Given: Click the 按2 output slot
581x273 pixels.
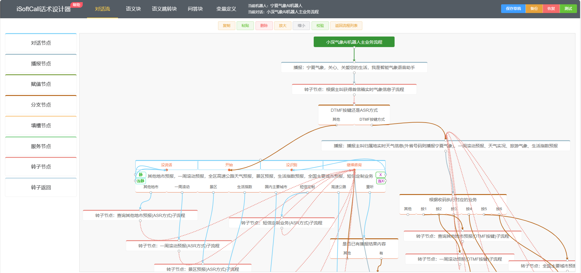Looking at the screenshot, I should [439, 209].
